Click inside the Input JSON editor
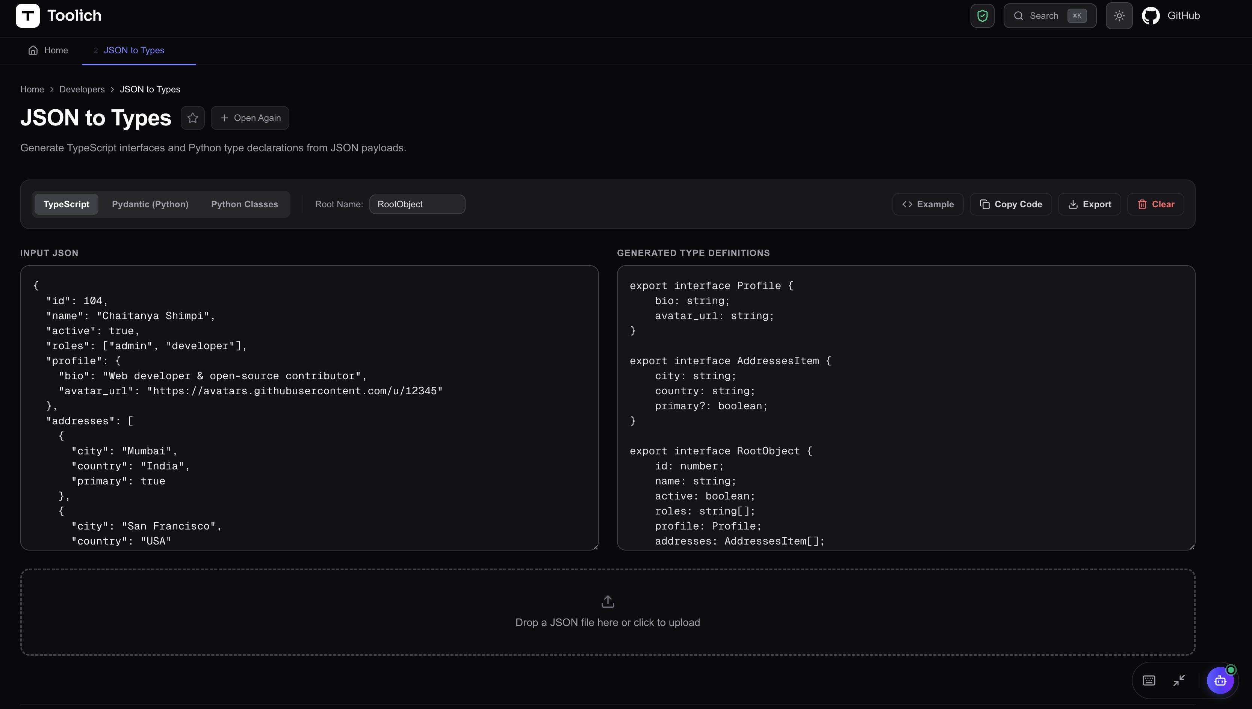Screen dimensions: 1252x709 tap(309, 408)
